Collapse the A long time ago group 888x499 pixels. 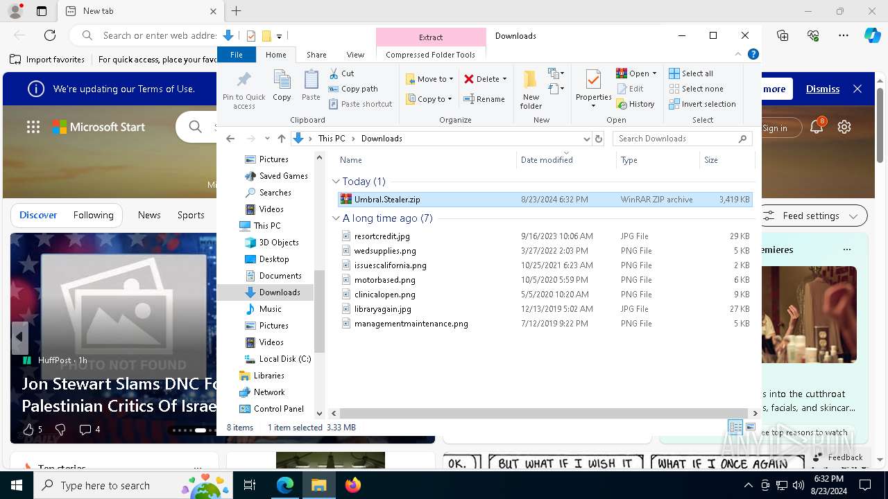click(336, 218)
